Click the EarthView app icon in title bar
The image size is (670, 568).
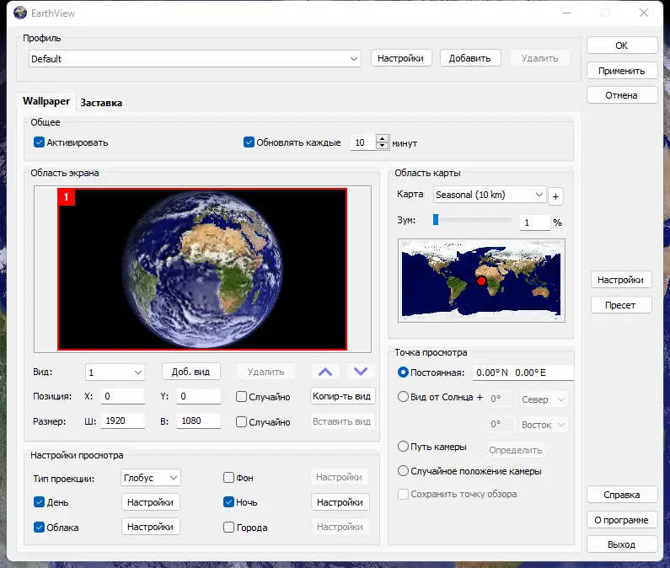click(x=20, y=13)
